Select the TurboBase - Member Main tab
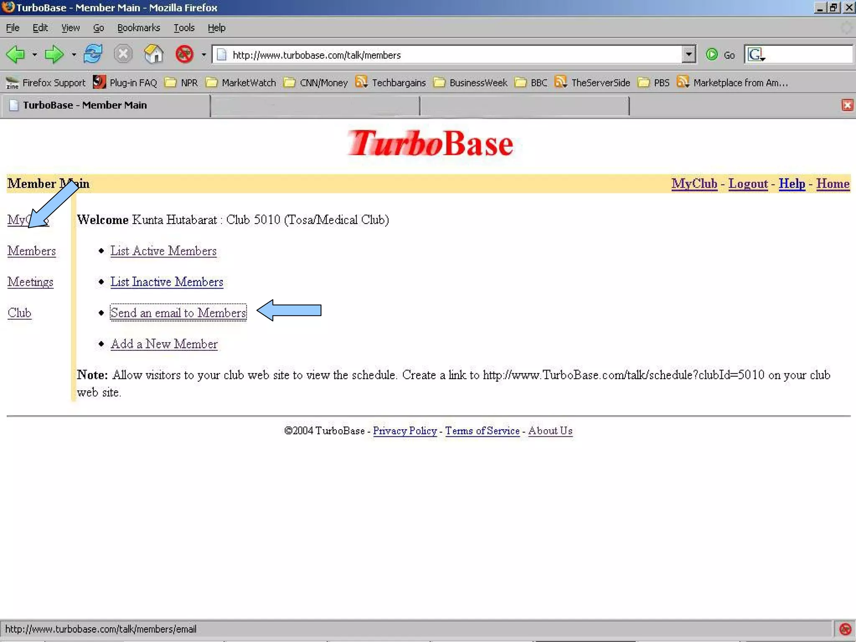This screenshot has height=642, width=856. 84,105
